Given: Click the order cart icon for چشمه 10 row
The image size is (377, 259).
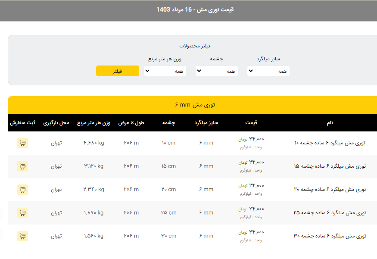Looking at the screenshot, I should [22, 143].
